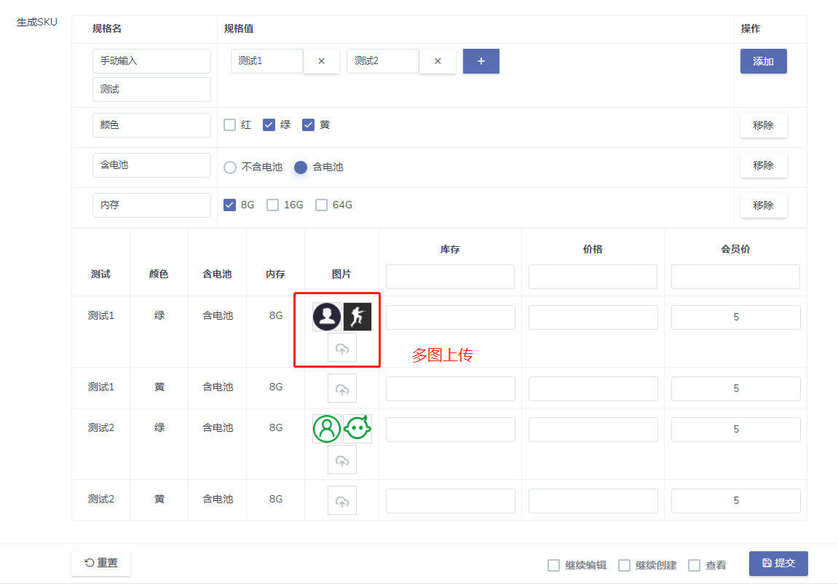Remove the 测试2 spec value with ×
Image resolution: width=838 pixels, height=584 pixels.
tap(438, 61)
